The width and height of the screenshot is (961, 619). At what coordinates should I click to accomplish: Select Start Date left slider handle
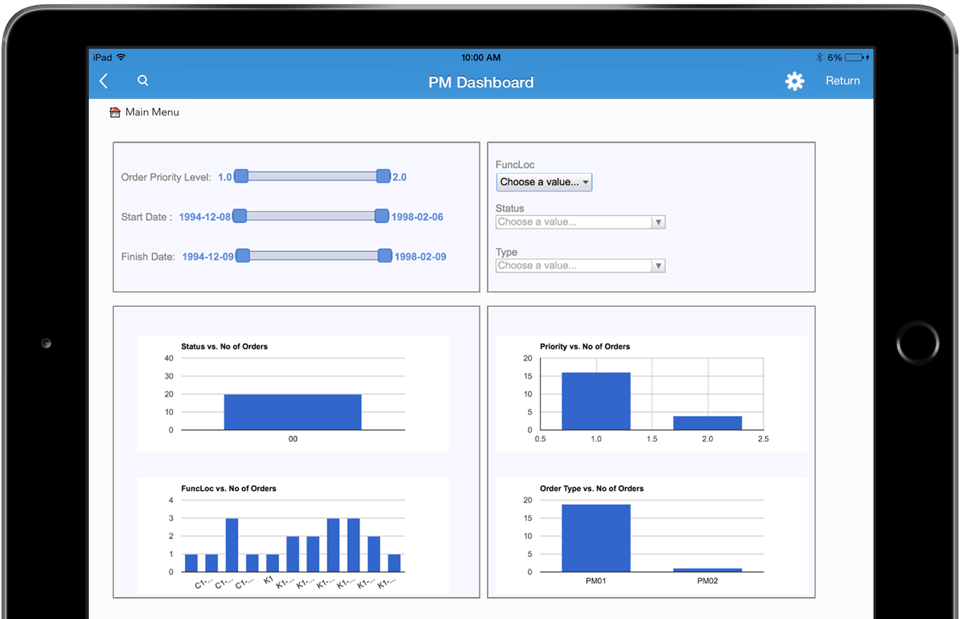click(240, 216)
